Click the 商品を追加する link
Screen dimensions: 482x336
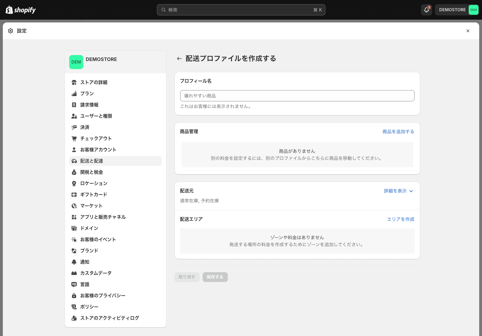[x=398, y=131]
